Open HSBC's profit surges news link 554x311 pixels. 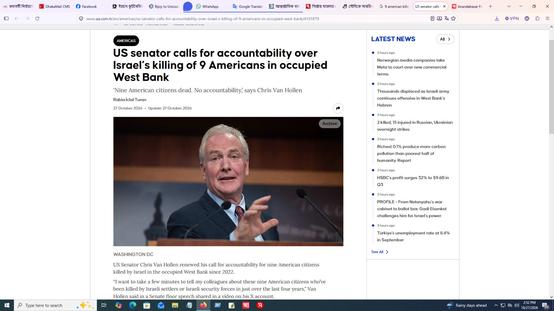click(x=413, y=181)
